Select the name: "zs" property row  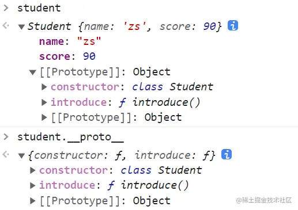click(x=70, y=41)
